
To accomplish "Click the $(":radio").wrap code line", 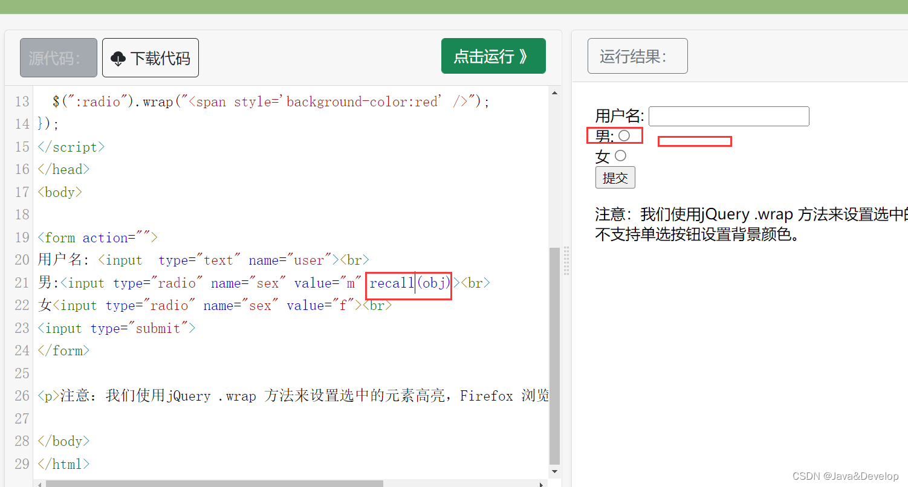I will tap(271, 102).
